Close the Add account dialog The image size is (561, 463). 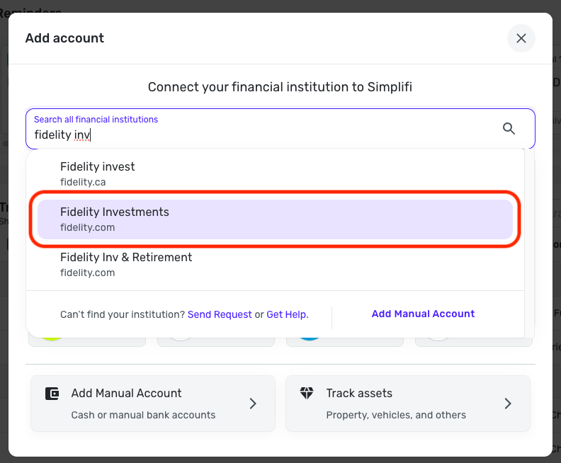pos(521,38)
